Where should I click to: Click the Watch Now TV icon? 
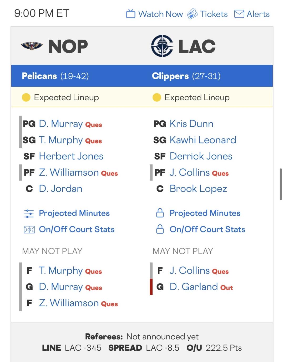(131, 14)
